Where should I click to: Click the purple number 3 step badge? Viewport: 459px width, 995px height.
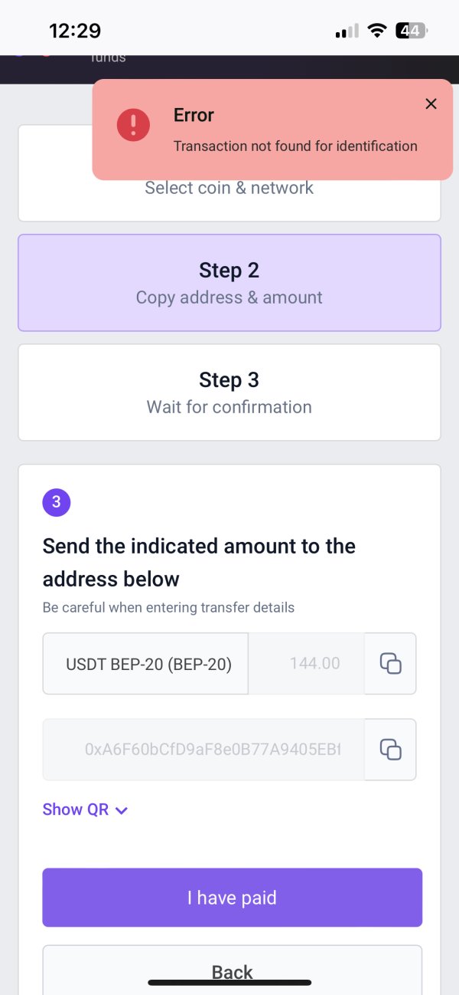[x=56, y=504]
